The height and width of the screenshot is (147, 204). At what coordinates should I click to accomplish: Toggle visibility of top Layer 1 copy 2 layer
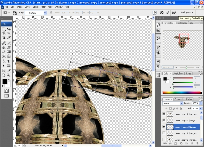[164, 114]
